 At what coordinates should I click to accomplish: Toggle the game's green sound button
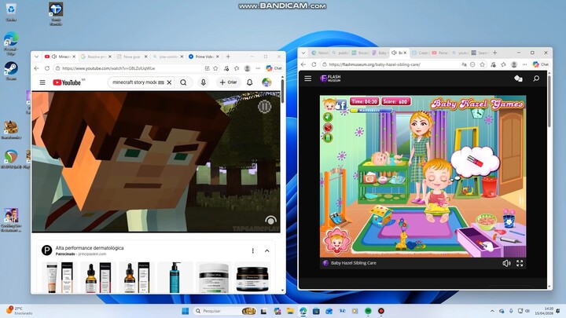coord(328,117)
